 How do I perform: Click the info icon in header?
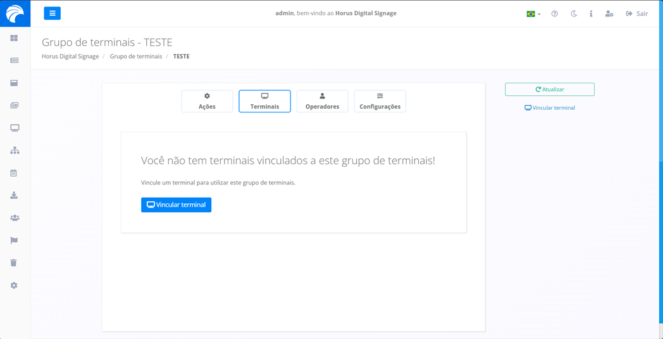coord(591,13)
